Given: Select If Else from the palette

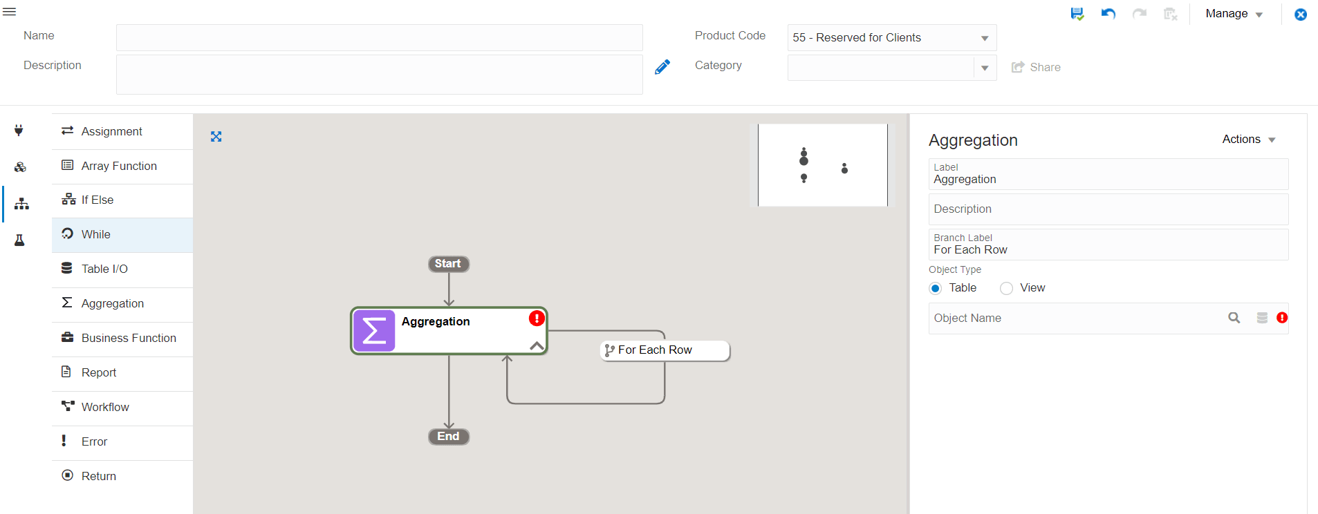Looking at the screenshot, I should point(122,200).
